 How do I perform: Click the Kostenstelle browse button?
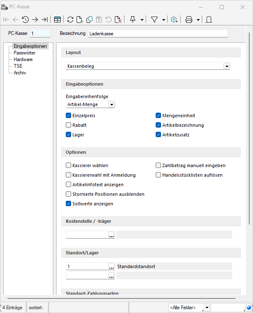112,235
